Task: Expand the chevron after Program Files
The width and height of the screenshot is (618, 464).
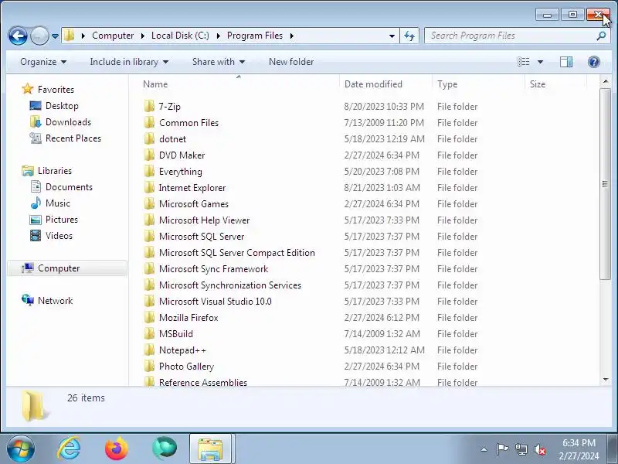Action: [x=292, y=36]
